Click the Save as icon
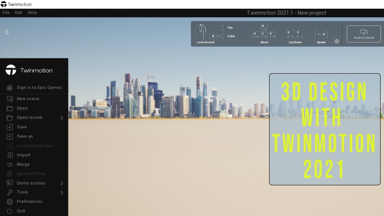 [10, 136]
